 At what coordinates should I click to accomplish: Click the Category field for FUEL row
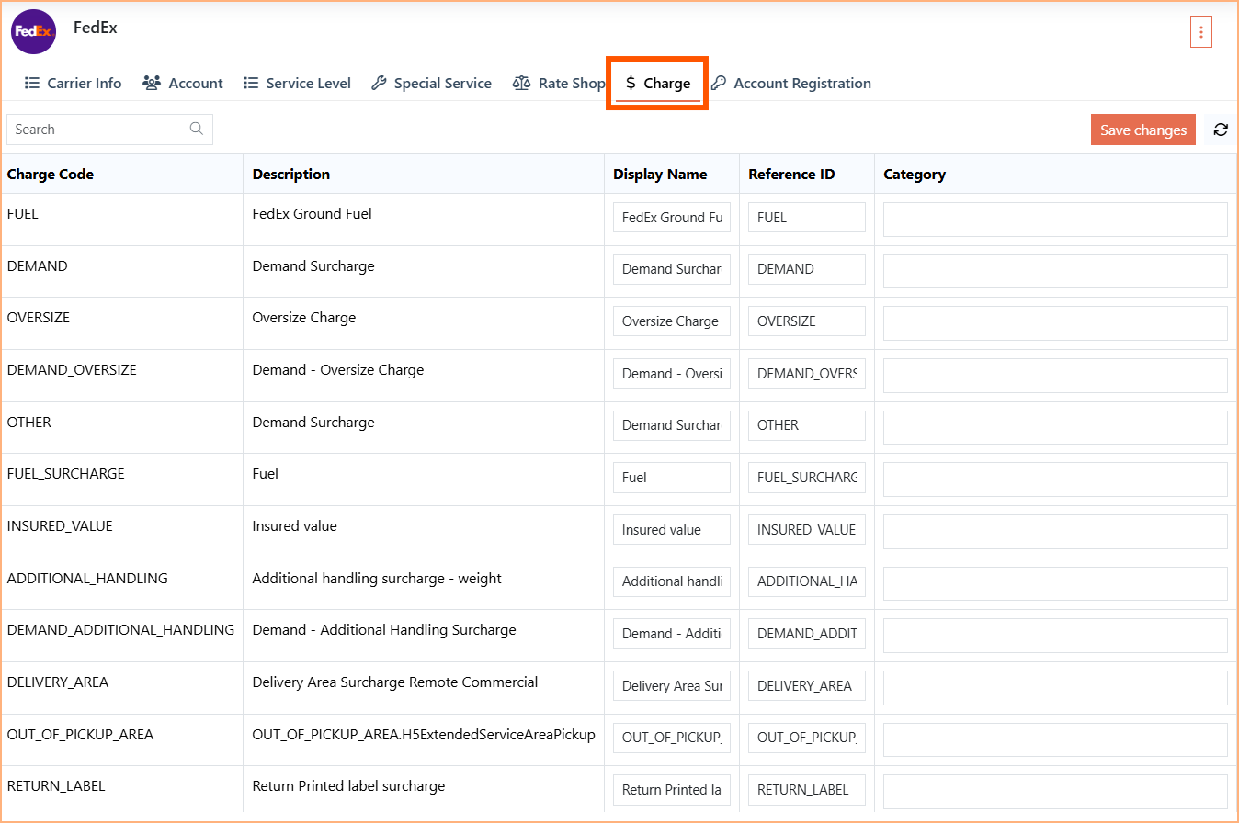coord(1055,220)
